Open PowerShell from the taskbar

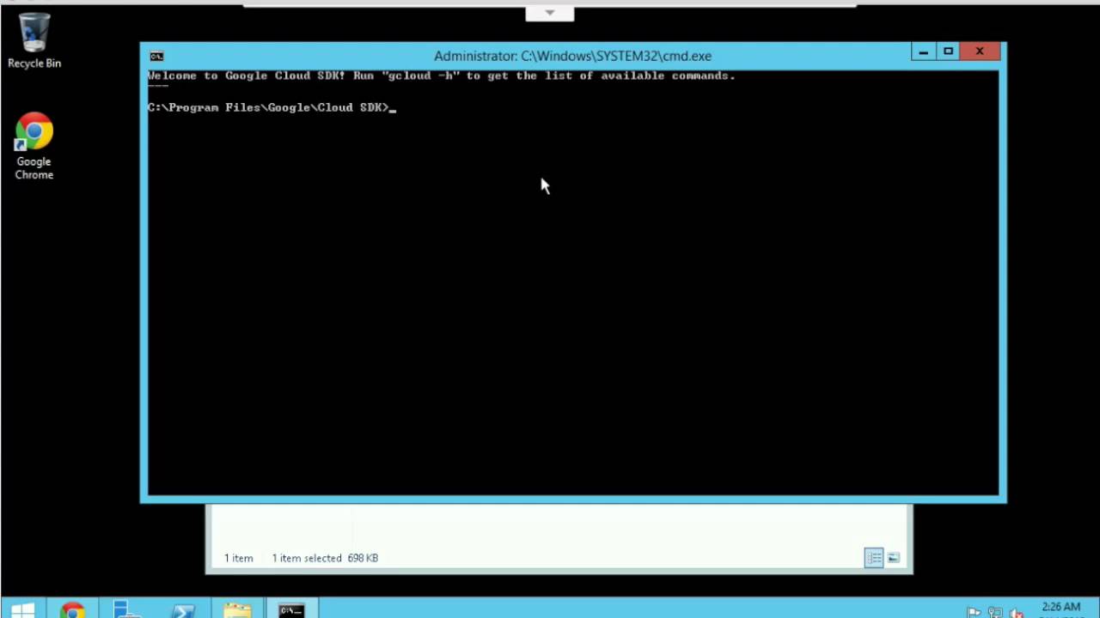tap(182, 610)
